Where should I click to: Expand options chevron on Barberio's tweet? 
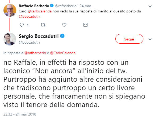tap(150, 6)
